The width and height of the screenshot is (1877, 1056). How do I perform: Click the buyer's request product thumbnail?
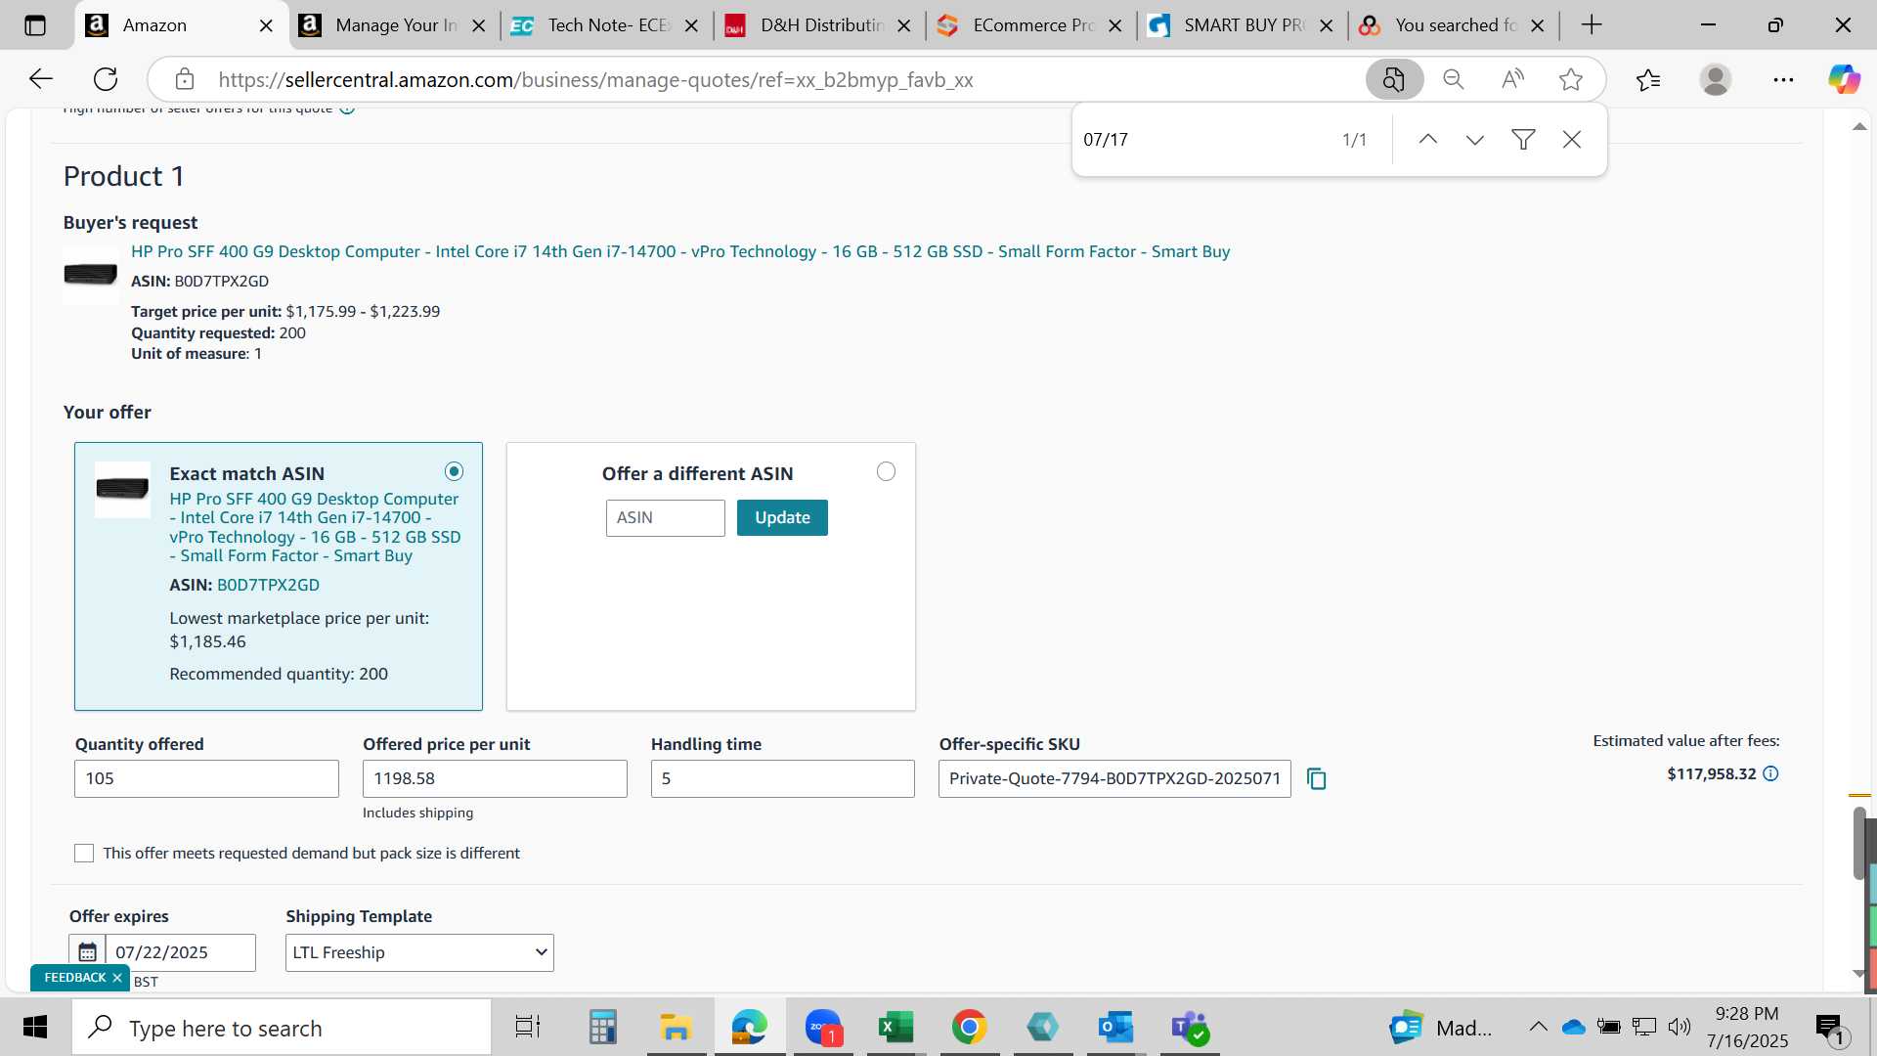(91, 275)
